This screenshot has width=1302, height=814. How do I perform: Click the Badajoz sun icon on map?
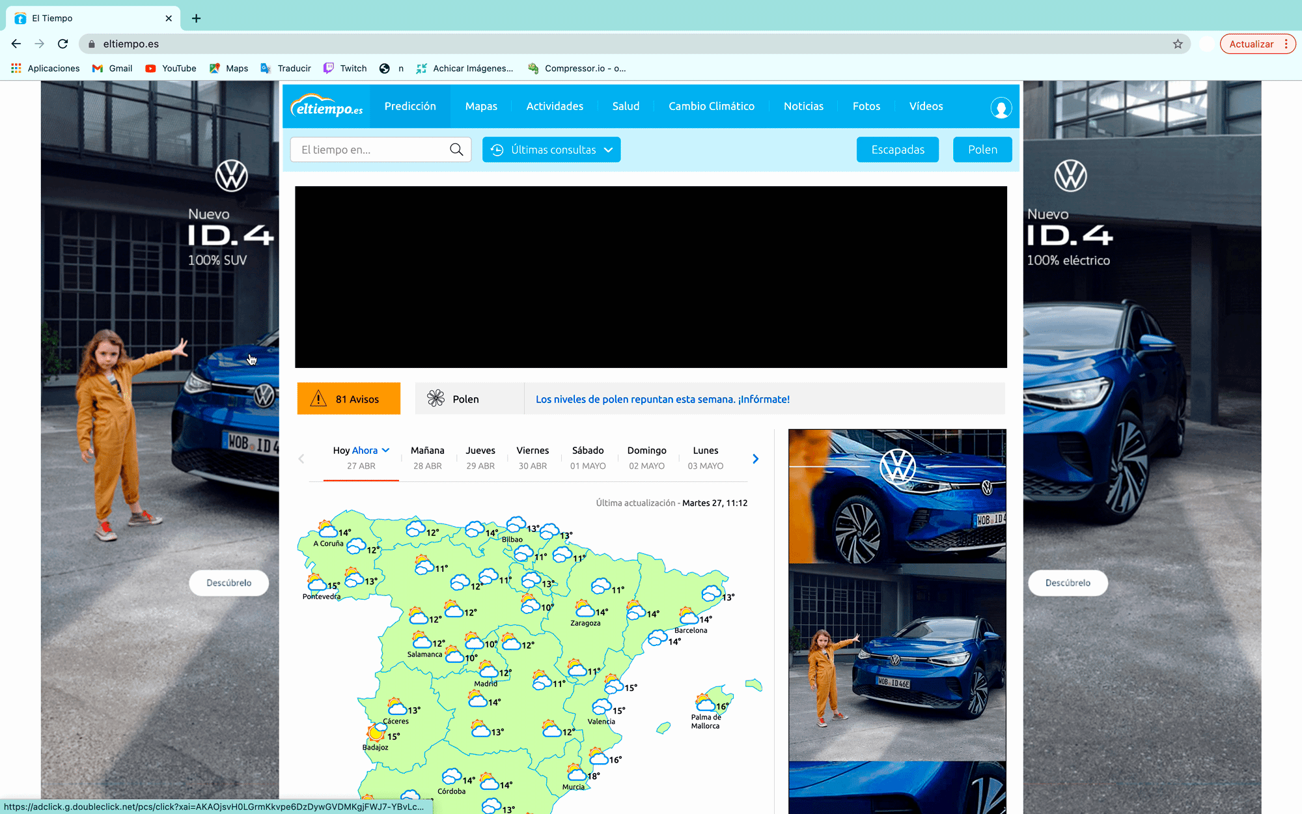376,732
